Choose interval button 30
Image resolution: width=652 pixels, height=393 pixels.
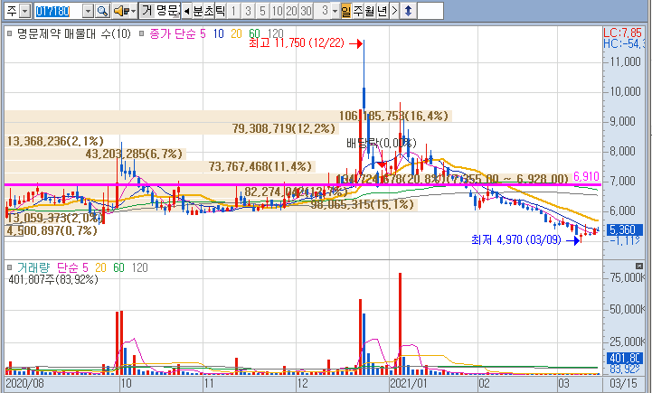click(x=306, y=11)
